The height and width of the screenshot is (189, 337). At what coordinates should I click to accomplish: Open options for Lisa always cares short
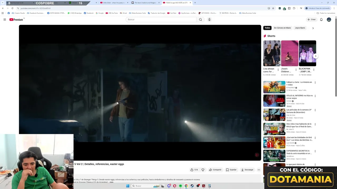(x=278, y=70)
